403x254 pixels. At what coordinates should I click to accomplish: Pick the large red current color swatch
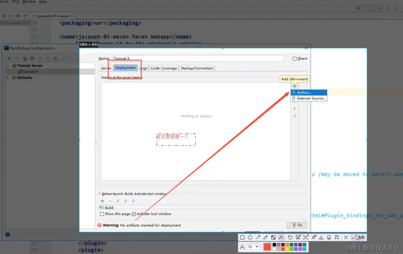coord(267,247)
